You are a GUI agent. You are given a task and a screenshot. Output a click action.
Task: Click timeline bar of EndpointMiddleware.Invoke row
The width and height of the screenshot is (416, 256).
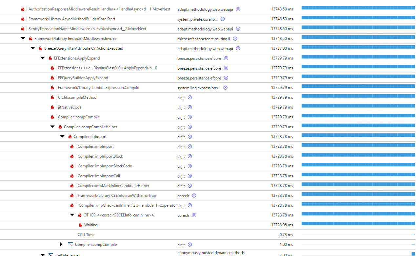click(358, 37)
